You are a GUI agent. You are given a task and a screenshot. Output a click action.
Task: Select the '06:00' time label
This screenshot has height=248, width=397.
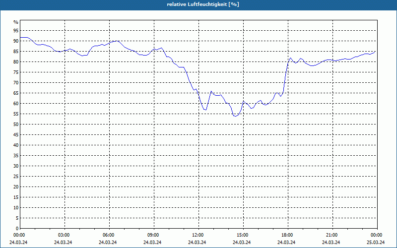(109, 235)
